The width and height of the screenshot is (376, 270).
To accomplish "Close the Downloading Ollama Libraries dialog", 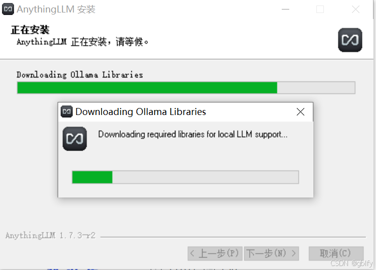I will click(x=300, y=111).
